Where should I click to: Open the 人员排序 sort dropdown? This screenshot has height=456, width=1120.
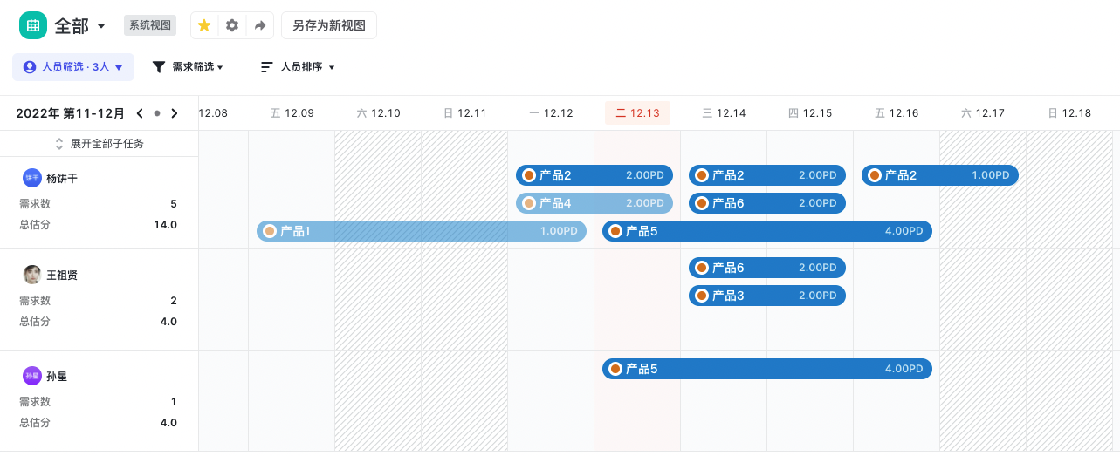(298, 67)
